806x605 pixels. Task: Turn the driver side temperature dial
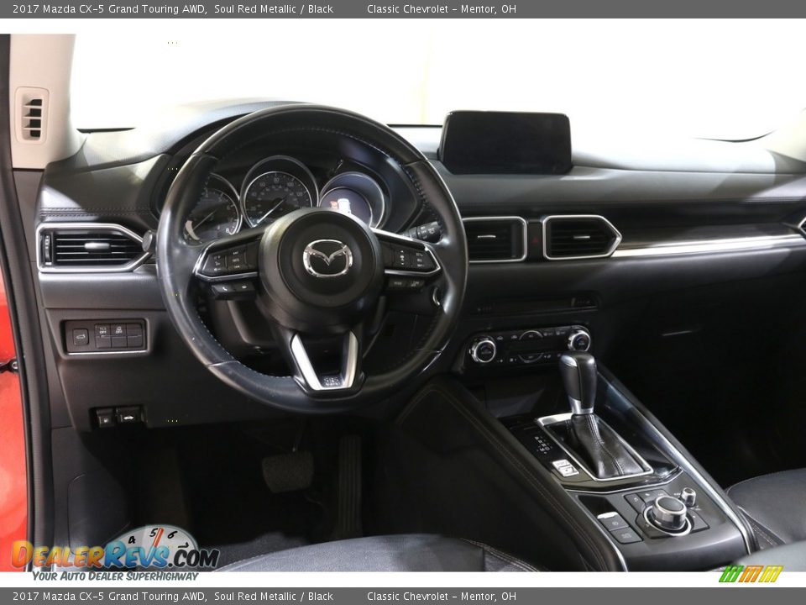(x=484, y=350)
